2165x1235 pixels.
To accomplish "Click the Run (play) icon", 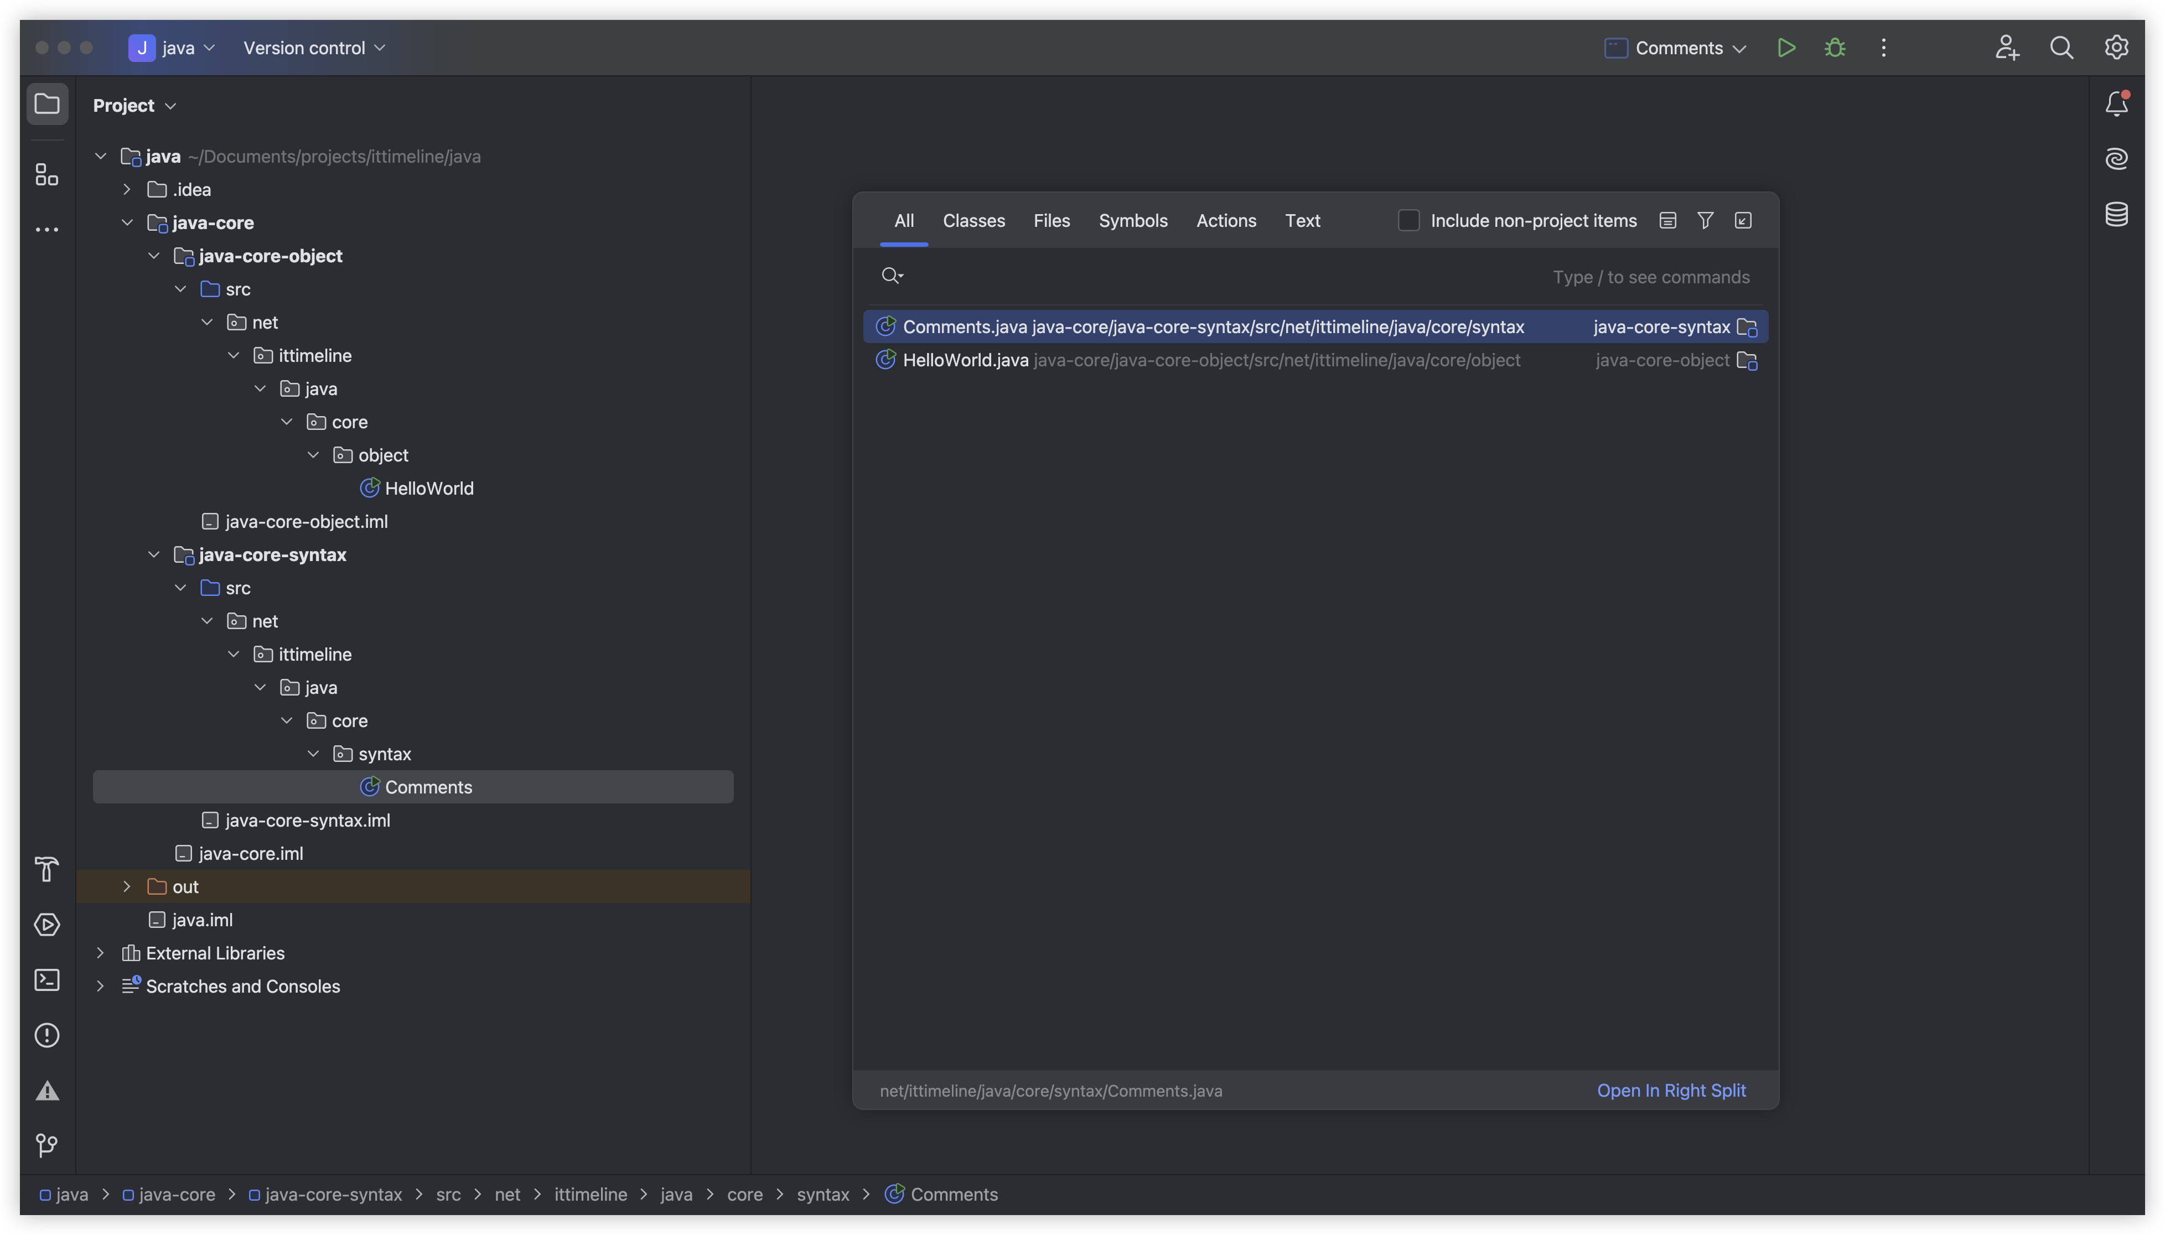I will 1786,48.
